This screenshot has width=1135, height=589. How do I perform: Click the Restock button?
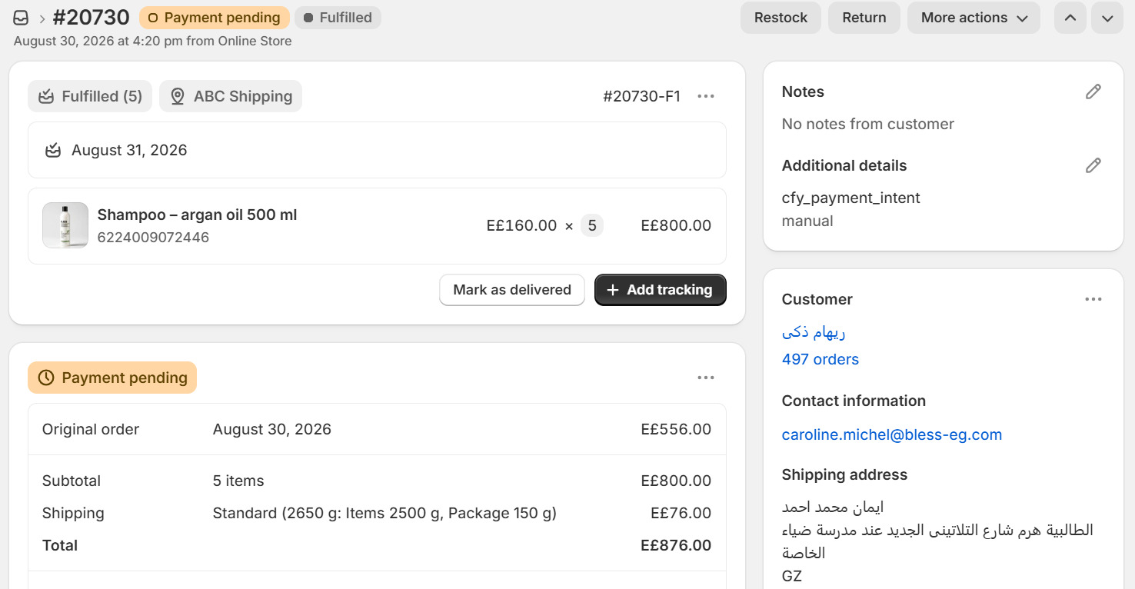[781, 18]
